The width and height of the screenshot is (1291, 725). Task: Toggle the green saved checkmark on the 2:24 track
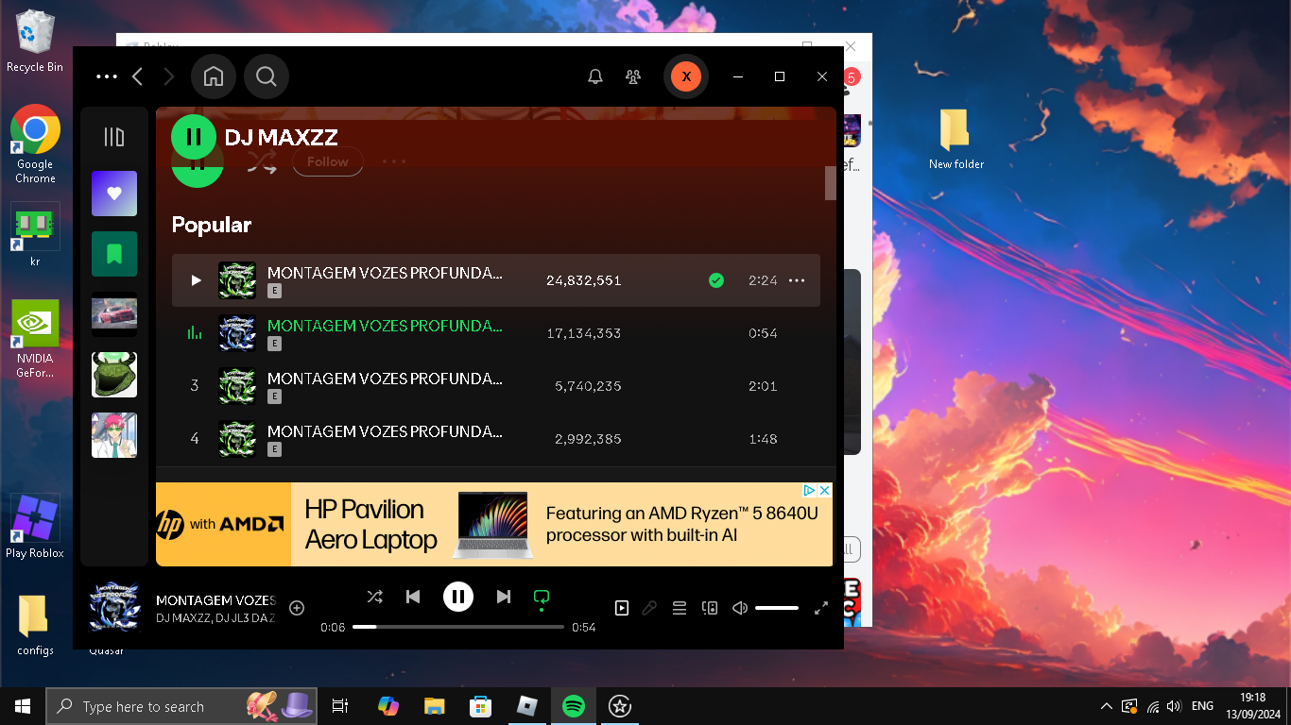716,280
